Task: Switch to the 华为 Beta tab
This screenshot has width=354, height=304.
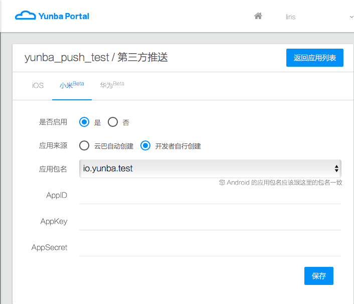Action: pos(112,85)
